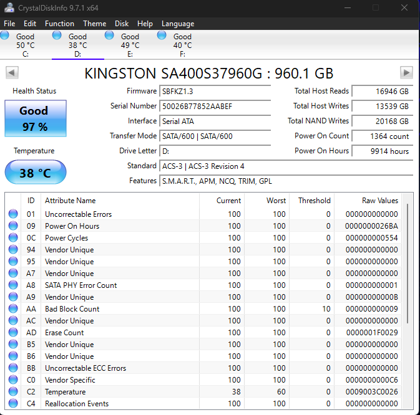Click the Threshold column header
Viewport: 420px width, 415px height.
pos(312,201)
